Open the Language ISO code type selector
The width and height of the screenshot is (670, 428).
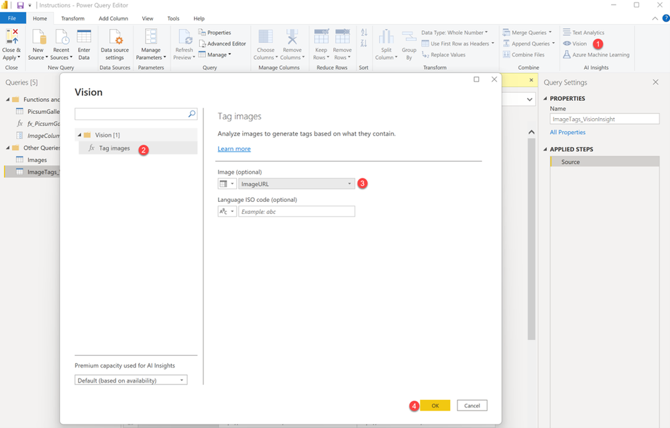tap(227, 211)
